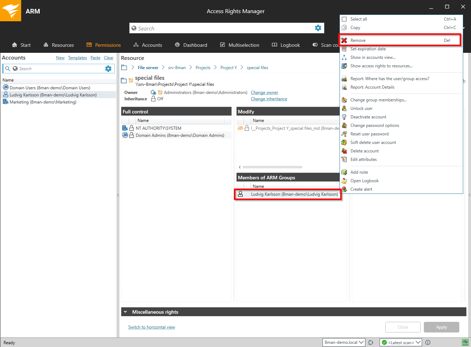Click the lock icon beside Inheritance Off

tap(153, 99)
